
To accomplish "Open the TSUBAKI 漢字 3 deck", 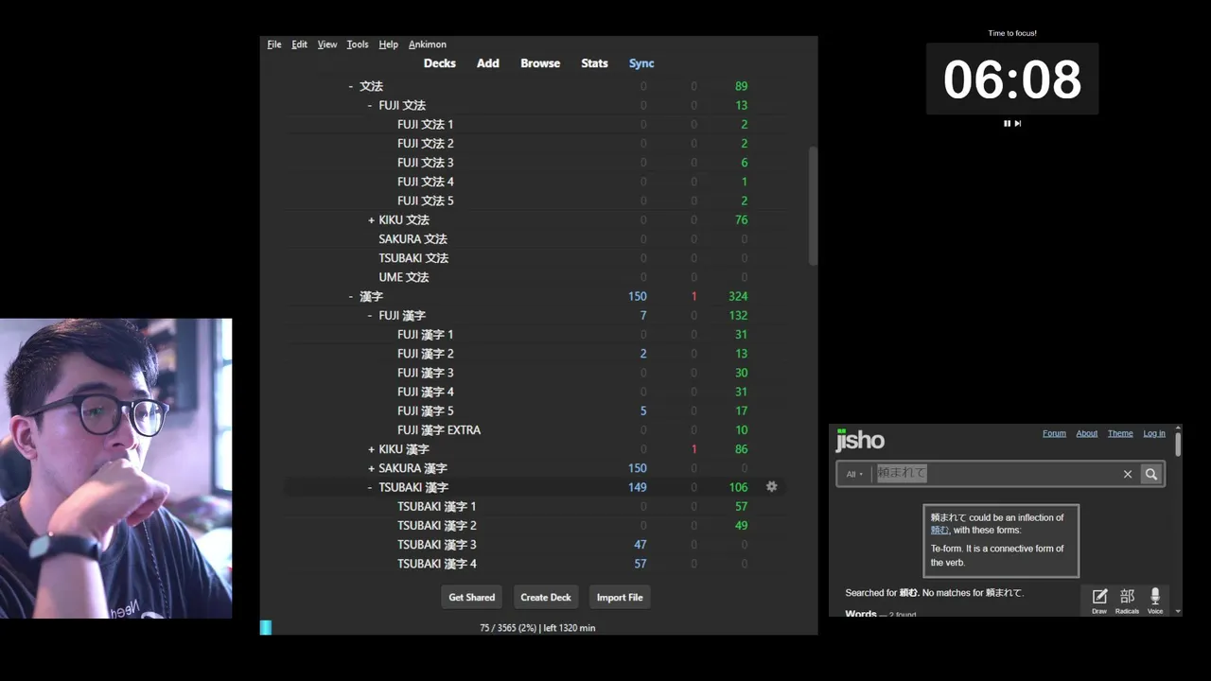I will 437,545.
